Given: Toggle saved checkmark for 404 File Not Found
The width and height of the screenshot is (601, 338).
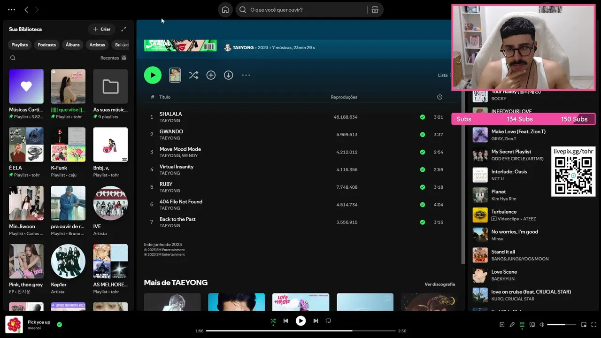Looking at the screenshot, I should coord(423,205).
